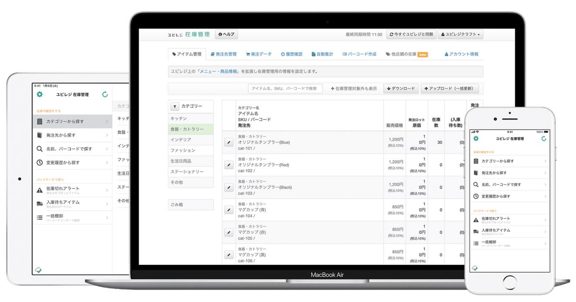The image size is (576, 302).
Task: Edit the オリジナルタンブラー(Black) row with the pencil
Action: 229,187
